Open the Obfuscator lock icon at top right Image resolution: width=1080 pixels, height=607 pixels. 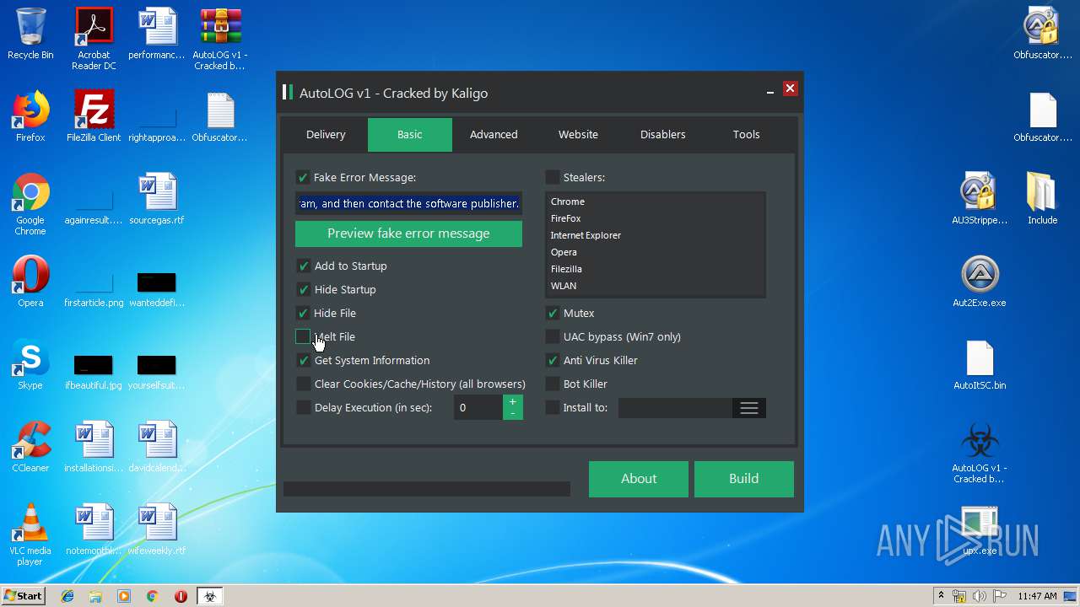[x=1042, y=34]
